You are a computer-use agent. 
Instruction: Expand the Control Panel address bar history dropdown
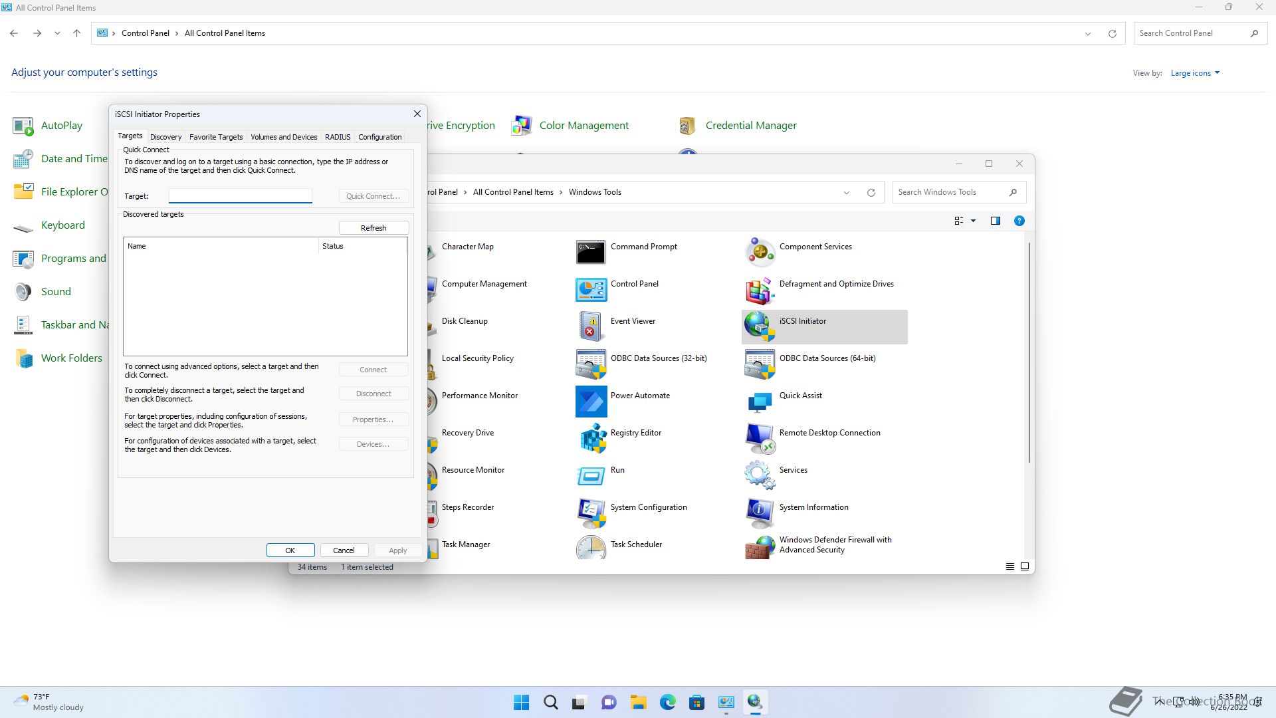1087,33
